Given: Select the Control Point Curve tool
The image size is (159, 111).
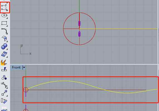Looking at the screenshot, I should click(4, 7).
